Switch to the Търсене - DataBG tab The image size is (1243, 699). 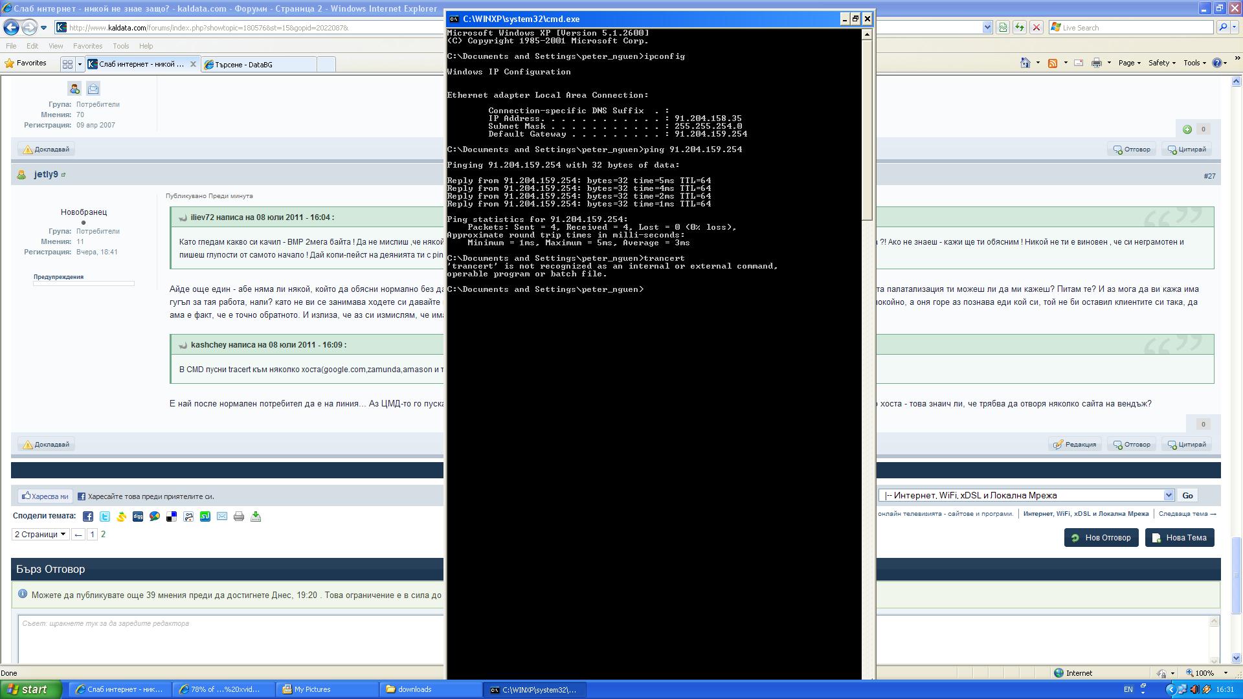(x=259, y=64)
